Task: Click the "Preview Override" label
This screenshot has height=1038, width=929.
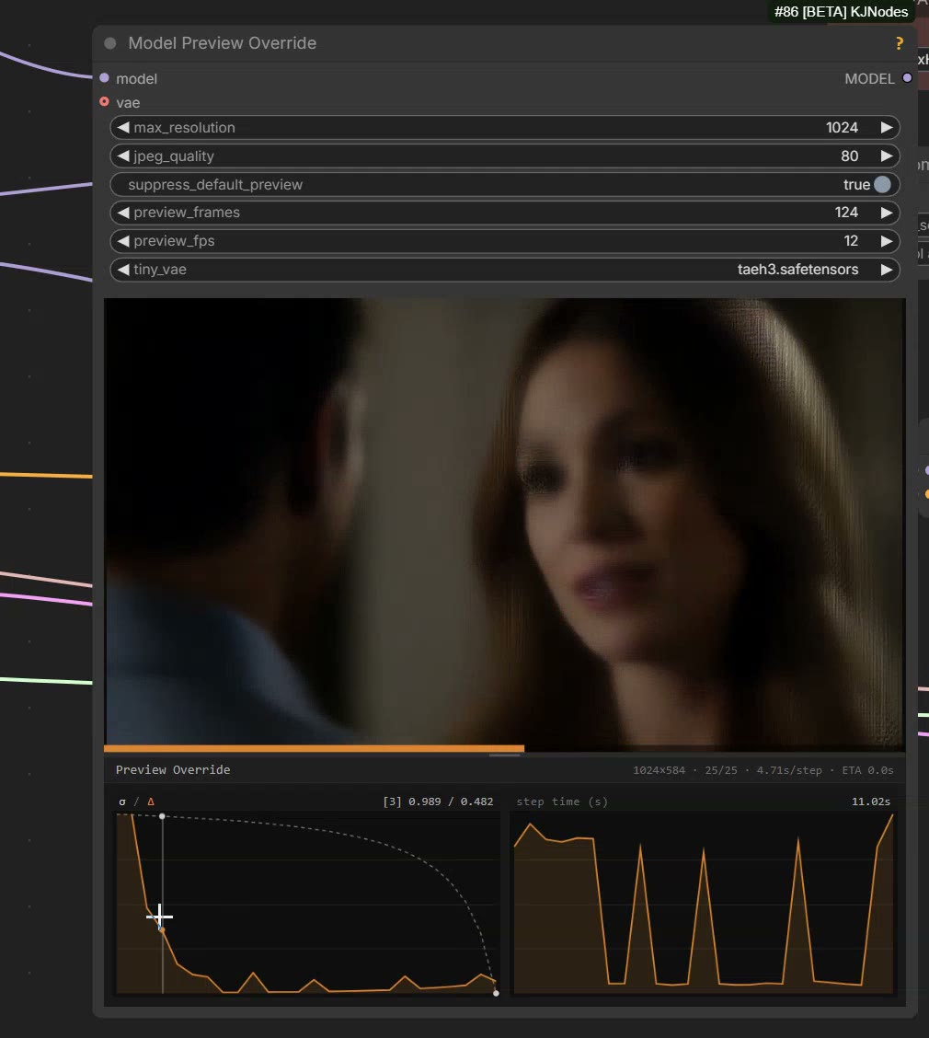Action: click(x=173, y=770)
